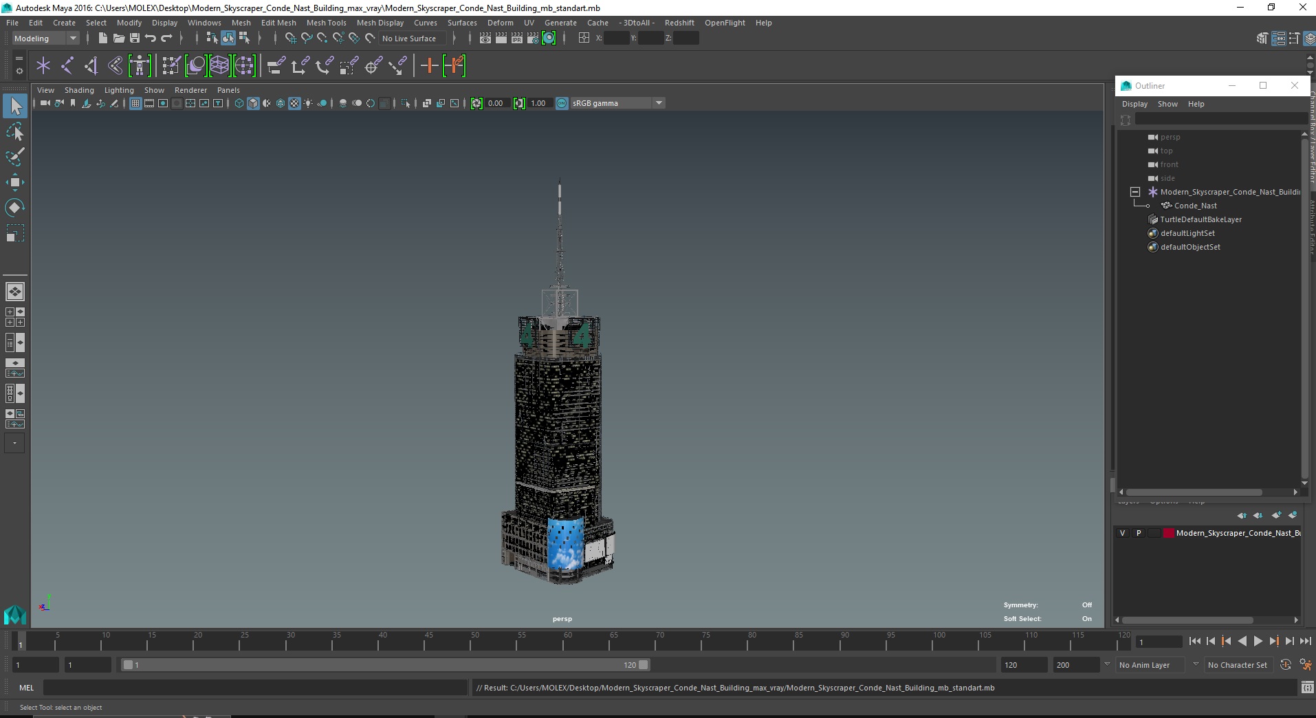The width and height of the screenshot is (1316, 718).
Task: Play the animation forward
Action: coord(1258,641)
